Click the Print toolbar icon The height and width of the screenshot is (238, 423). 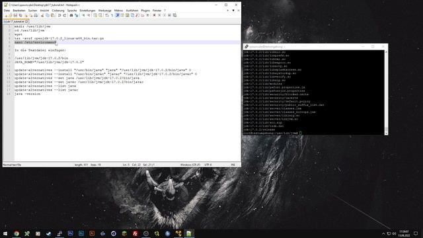pyautogui.click(x=36, y=15)
